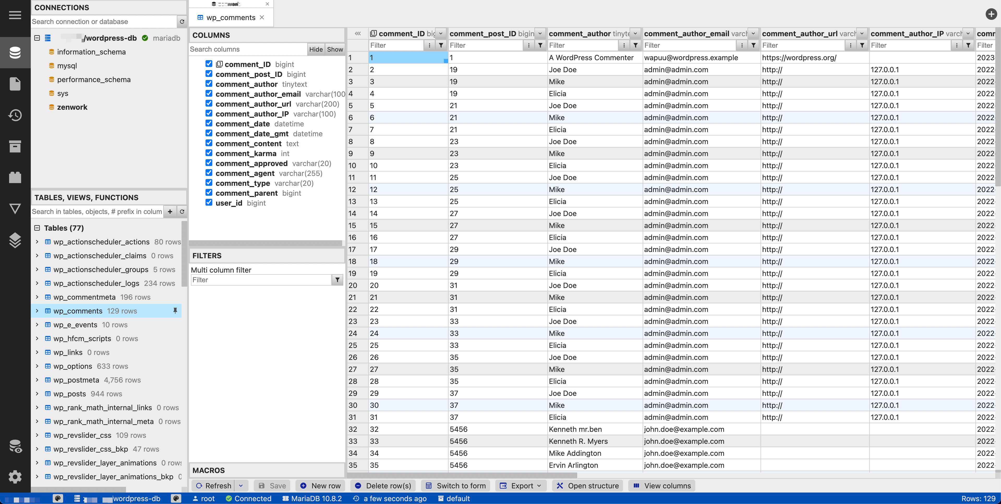Apply filter funnel for comment_author column

pos(635,45)
